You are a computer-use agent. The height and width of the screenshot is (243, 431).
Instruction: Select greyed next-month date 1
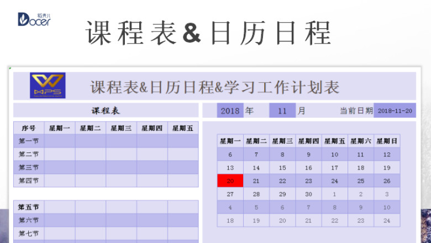334,194
